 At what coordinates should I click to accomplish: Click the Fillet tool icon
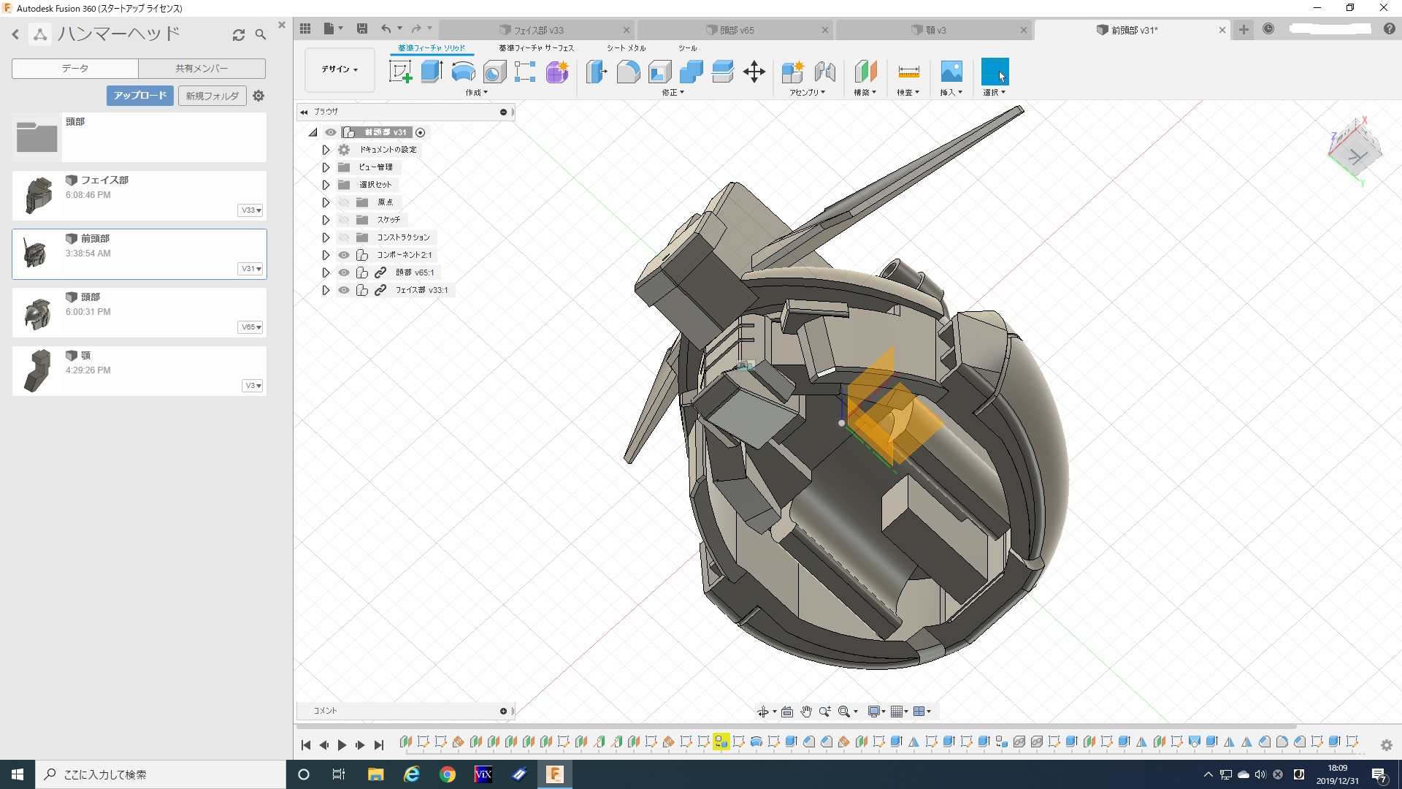pos(628,72)
